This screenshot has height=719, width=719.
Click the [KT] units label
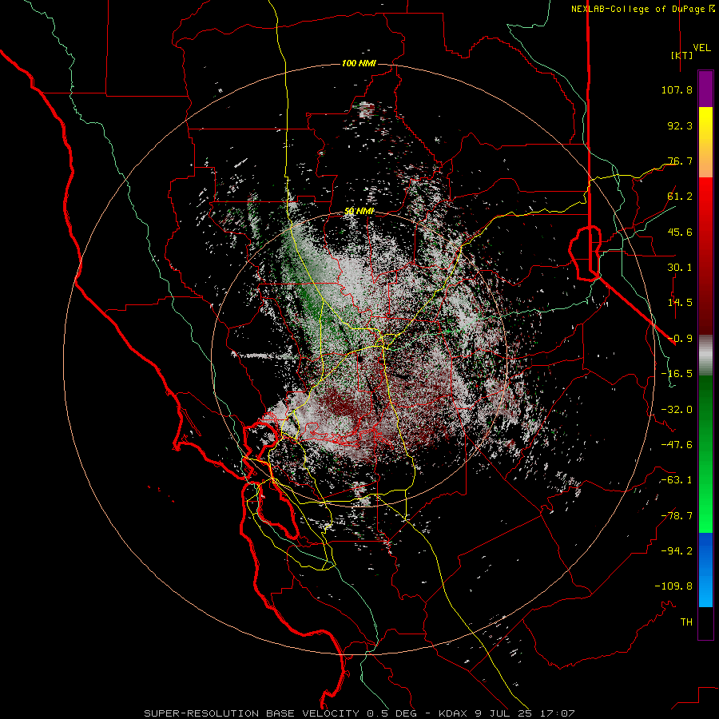click(681, 55)
